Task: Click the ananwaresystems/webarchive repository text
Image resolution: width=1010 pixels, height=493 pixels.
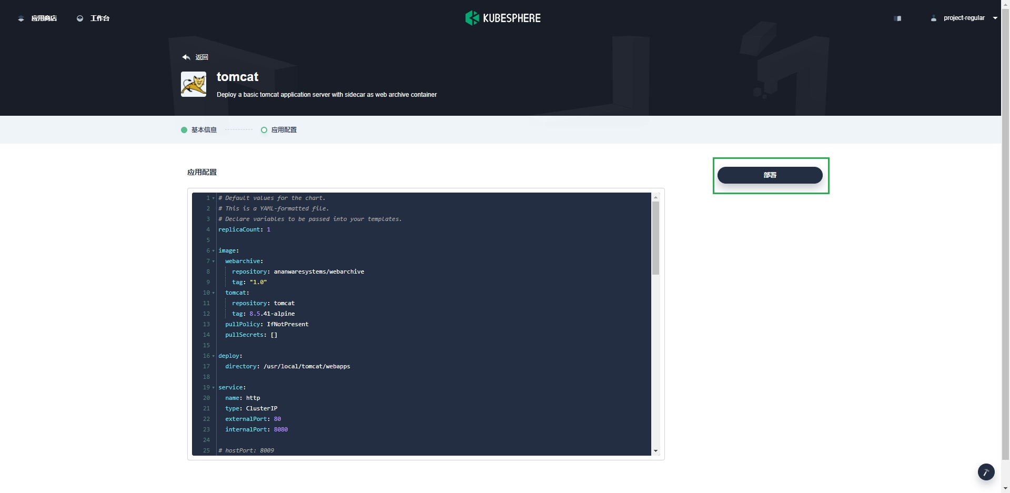Action: click(319, 271)
